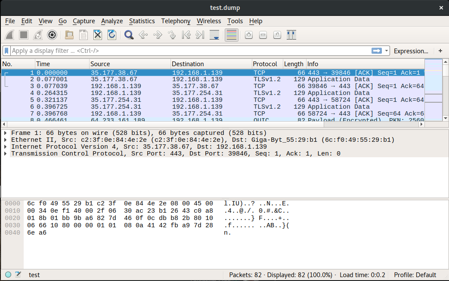Expand the Transmission Control Protocol details
449x281 pixels.
[x=5, y=154]
